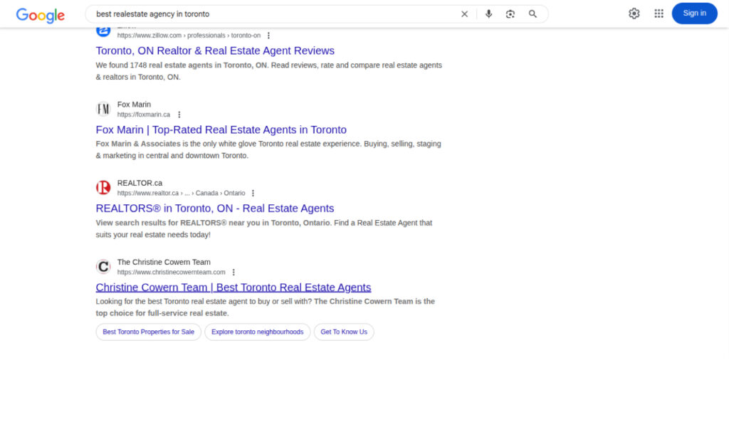Open Fox Marin Top-Rated Real Estate Agents link

tap(221, 130)
